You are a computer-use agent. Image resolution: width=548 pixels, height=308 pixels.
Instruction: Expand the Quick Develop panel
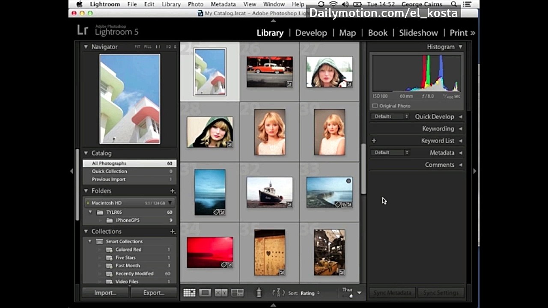[461, 117]
